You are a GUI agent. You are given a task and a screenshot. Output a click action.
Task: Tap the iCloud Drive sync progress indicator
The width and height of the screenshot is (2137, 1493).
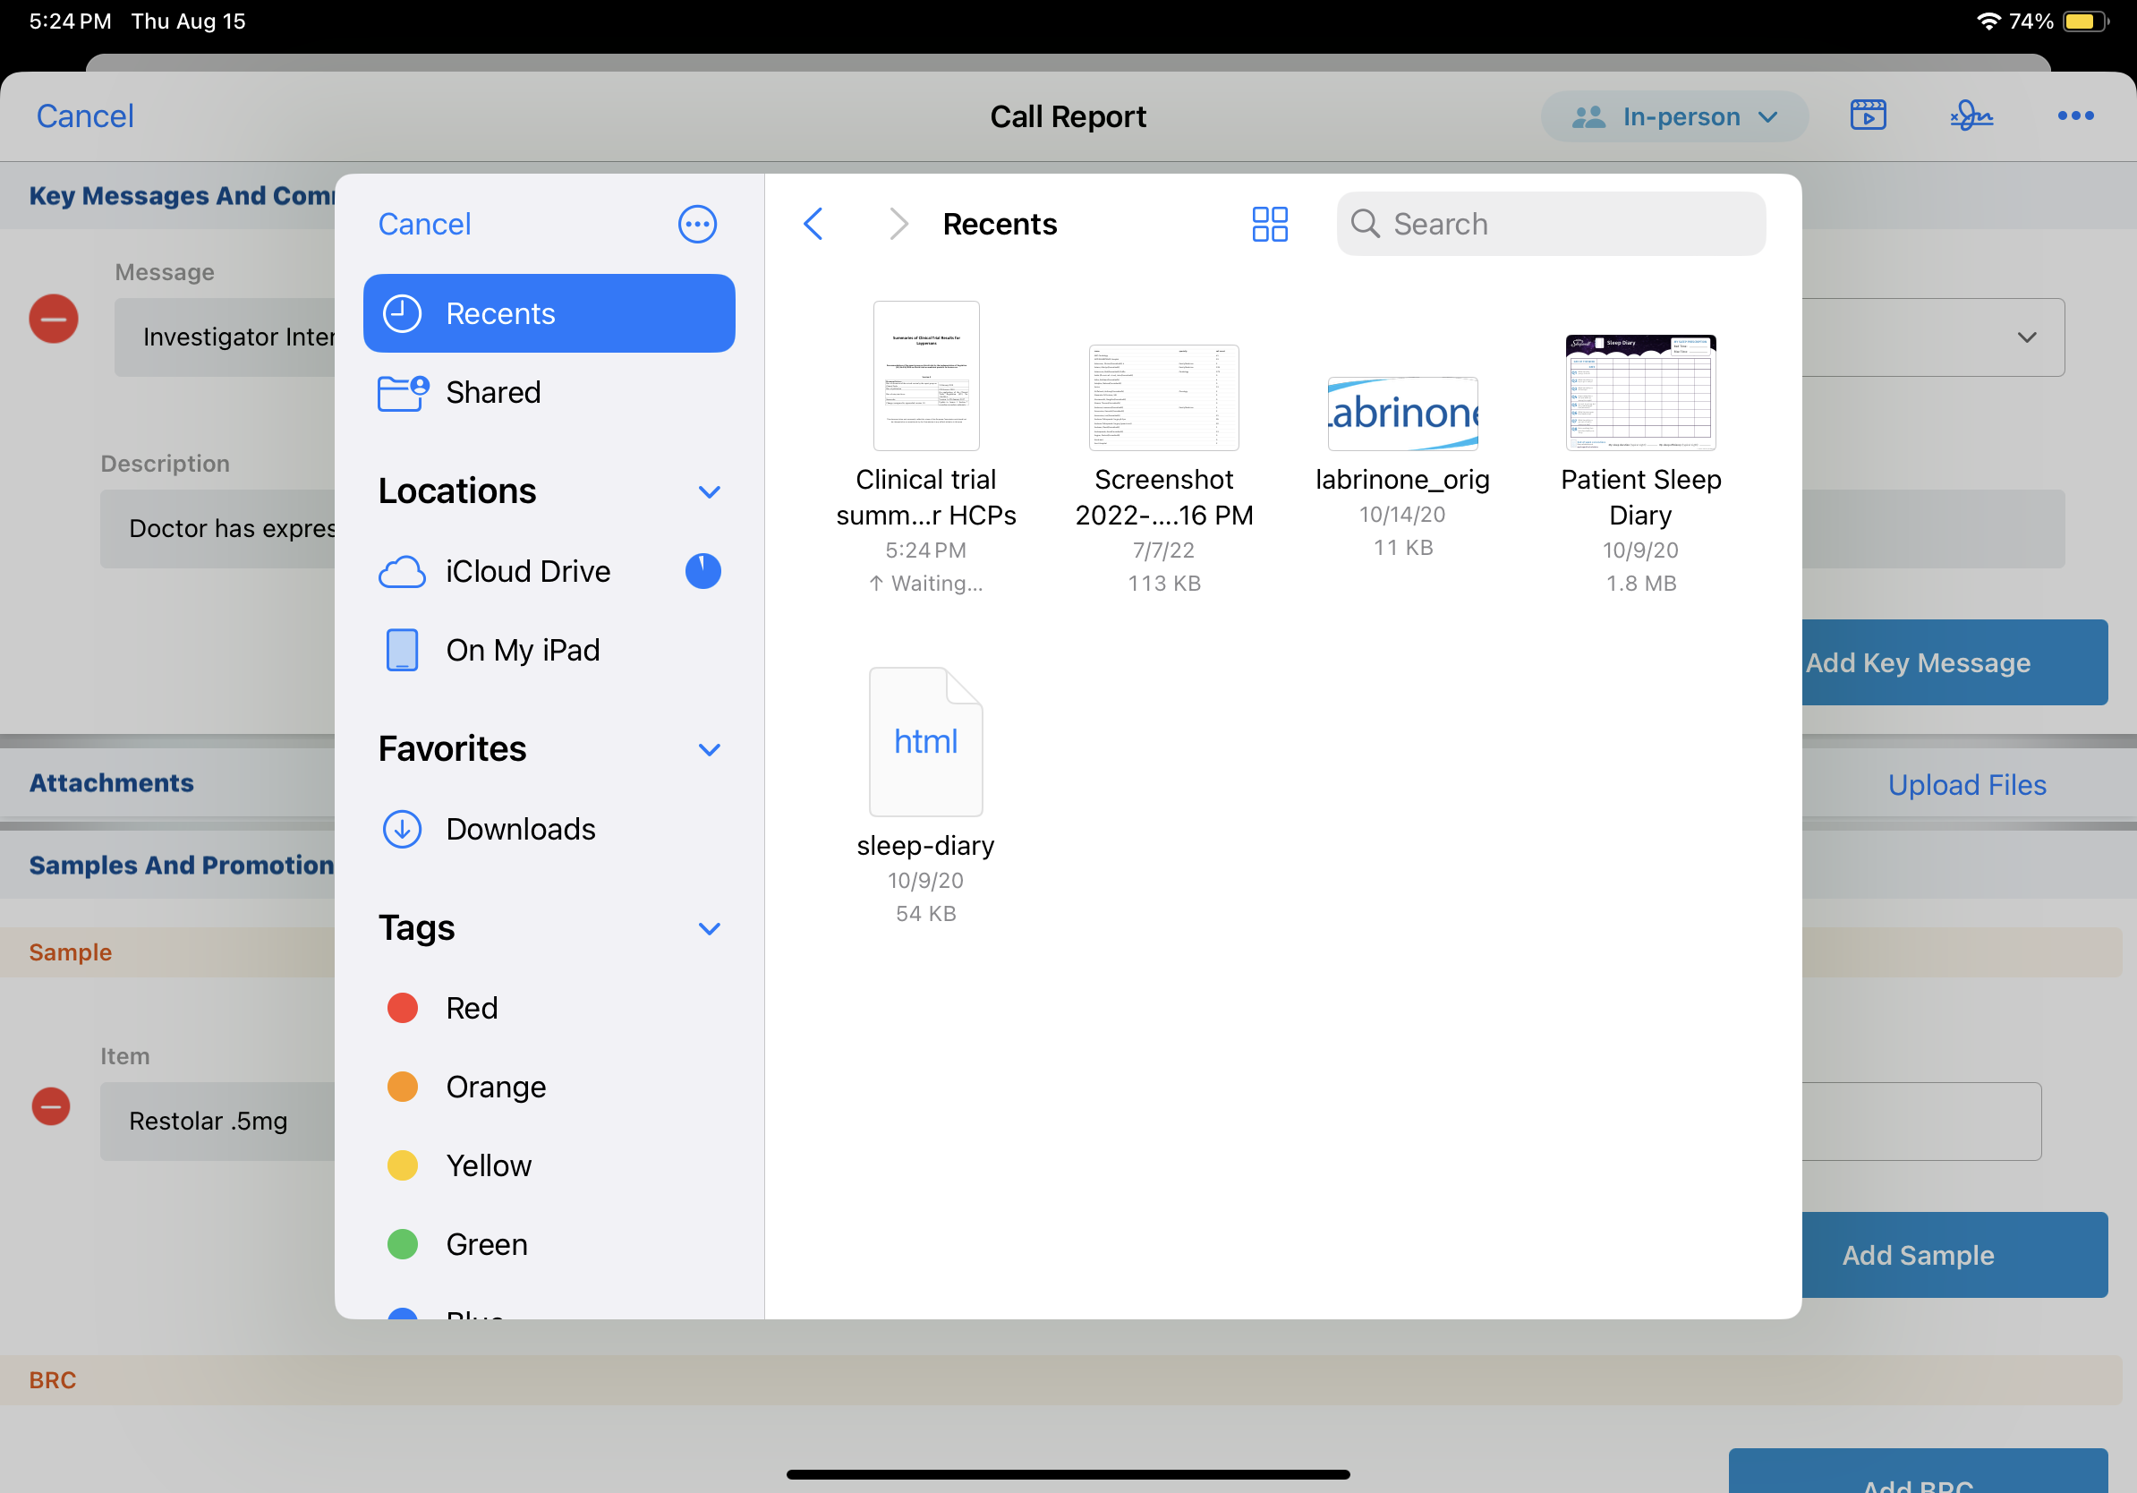[702, 570]
